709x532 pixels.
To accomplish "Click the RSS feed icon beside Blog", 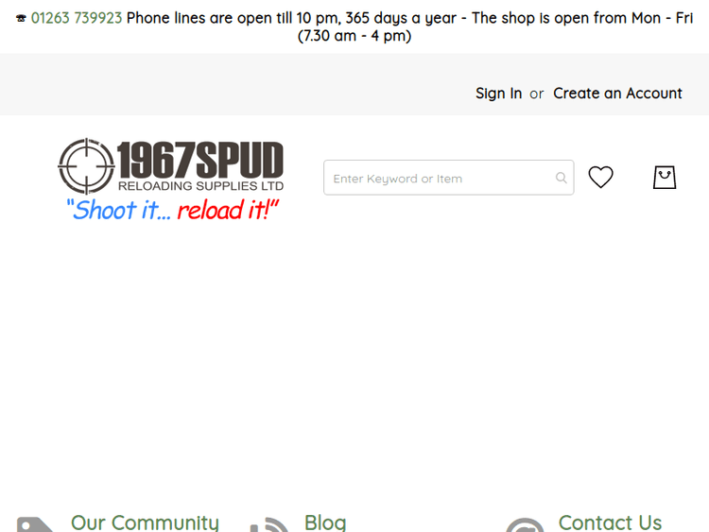I will tap(269, 524).
